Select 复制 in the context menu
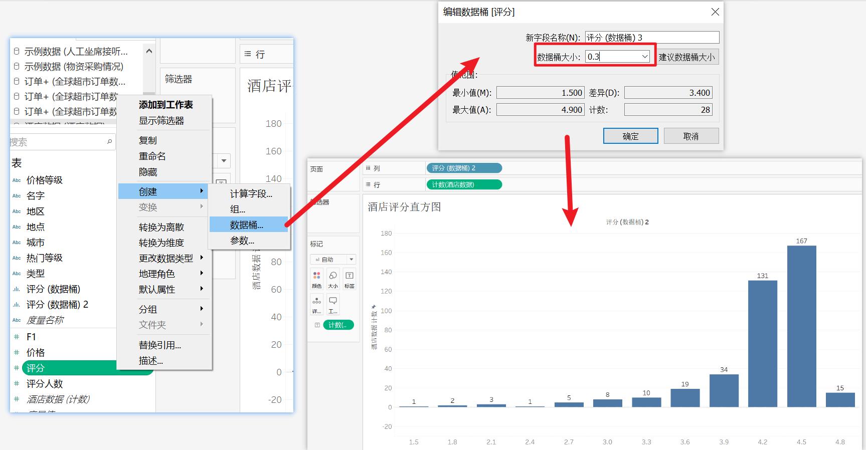Image resolution: width=866 pixels, height=450 pixels. 148,140
